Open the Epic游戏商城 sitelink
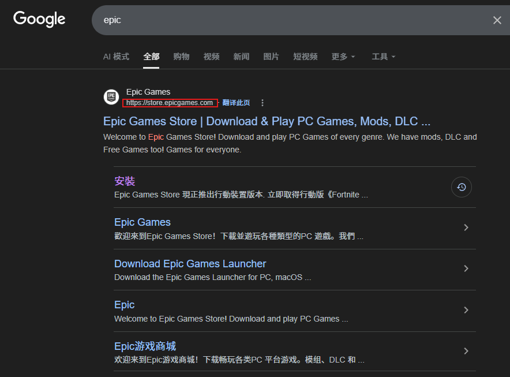Viewport: 510px width, 377px height. point(145,346)
